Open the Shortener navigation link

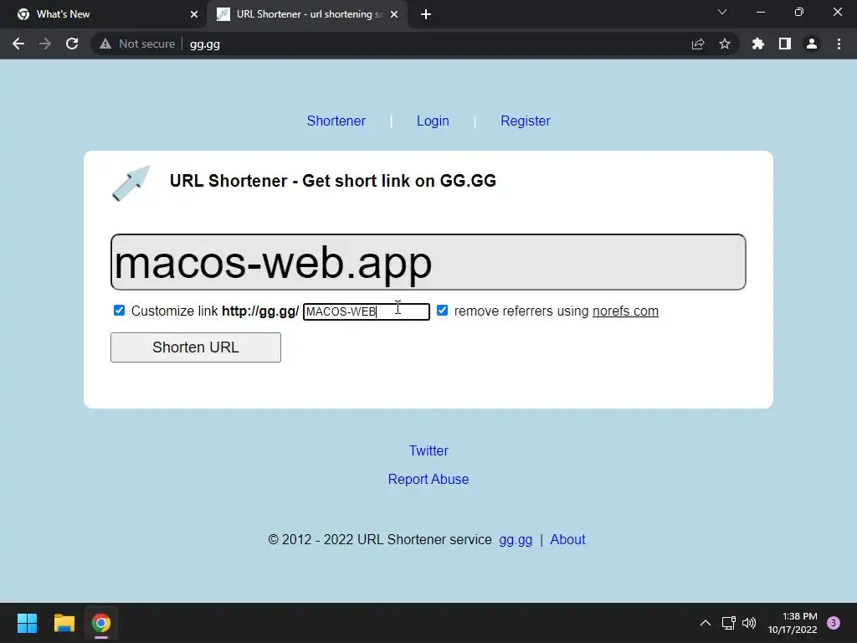click(336, 121)
